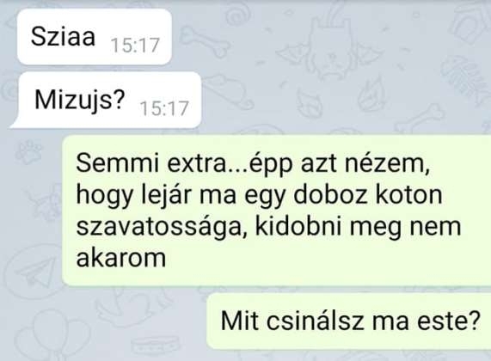The width and height of the screenshot is (491, 361).
Task: Click the bone doodle beside Sziaa bubble
Action: click(205, 43)
